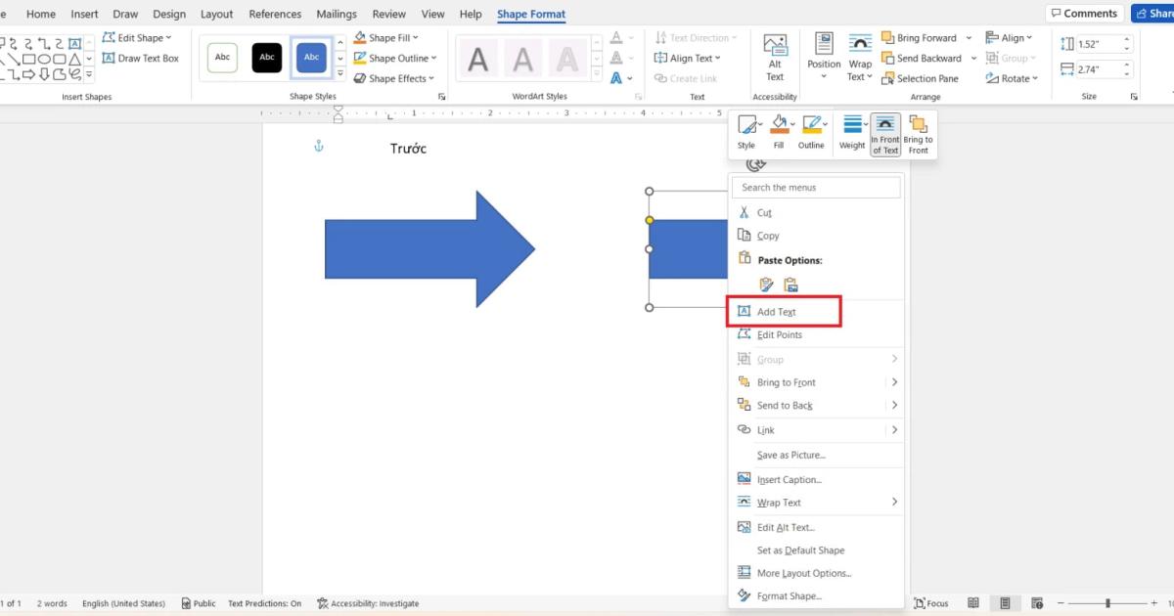The height and width of the screenshot is (616, 1174).
Task: Expand the Shape Styles gallery
Action: point(340,73)
